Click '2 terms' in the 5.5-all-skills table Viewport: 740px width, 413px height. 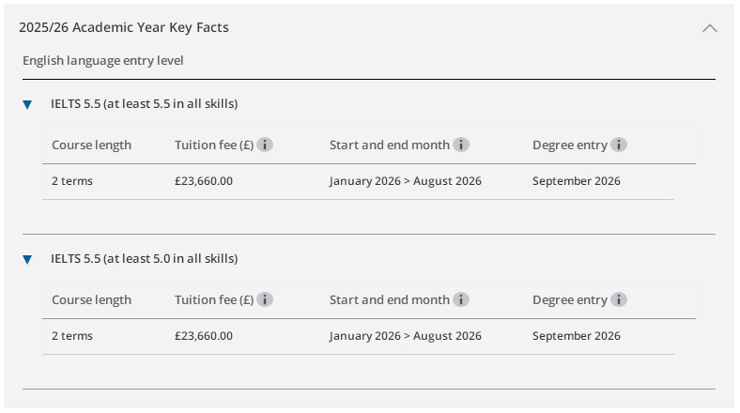(x=72, y=181)
